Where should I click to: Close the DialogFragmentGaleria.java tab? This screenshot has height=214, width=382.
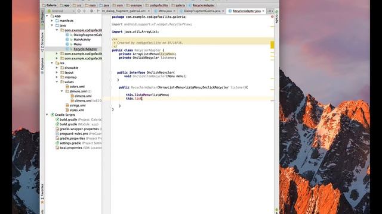click(x=223, y=11)
